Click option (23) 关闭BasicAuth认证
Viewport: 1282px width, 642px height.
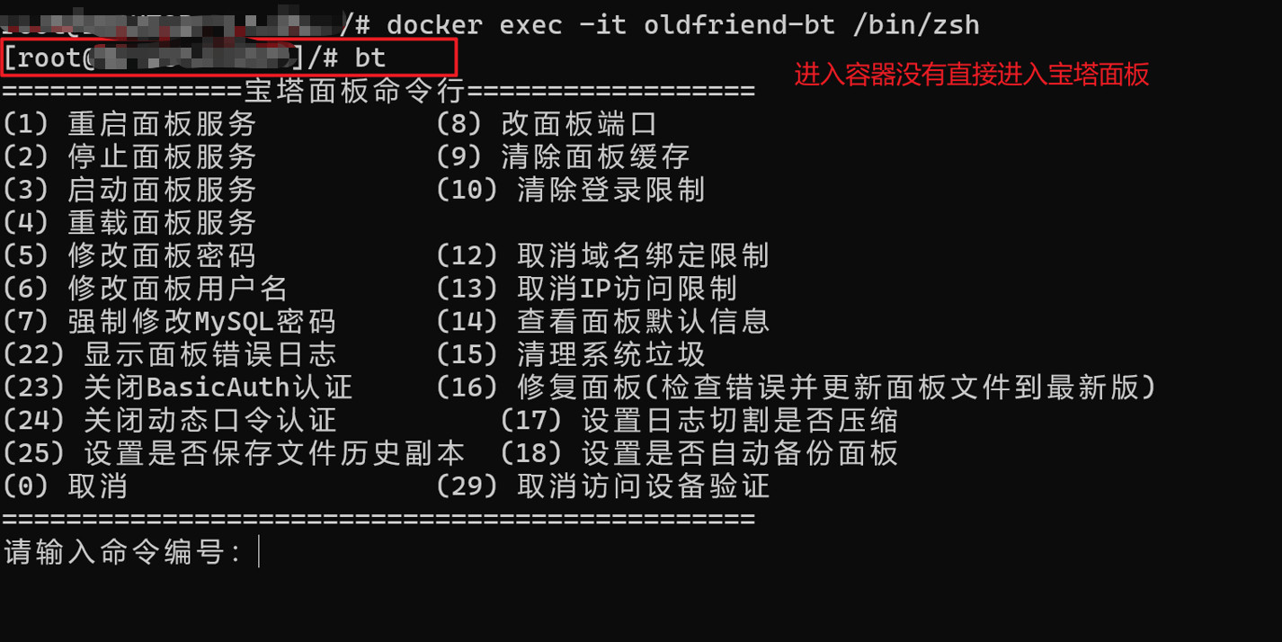point(177,388)
